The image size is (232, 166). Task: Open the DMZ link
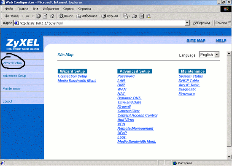click(121, 85)
